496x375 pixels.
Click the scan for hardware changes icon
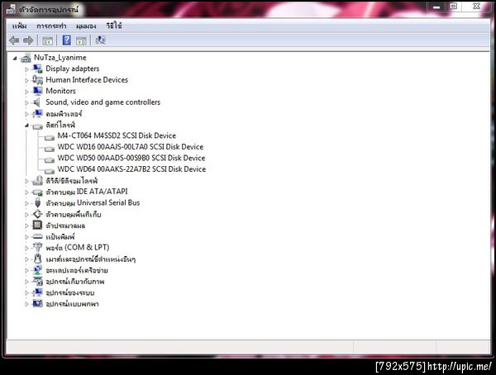pyautogui.click(x=101, y=40)
